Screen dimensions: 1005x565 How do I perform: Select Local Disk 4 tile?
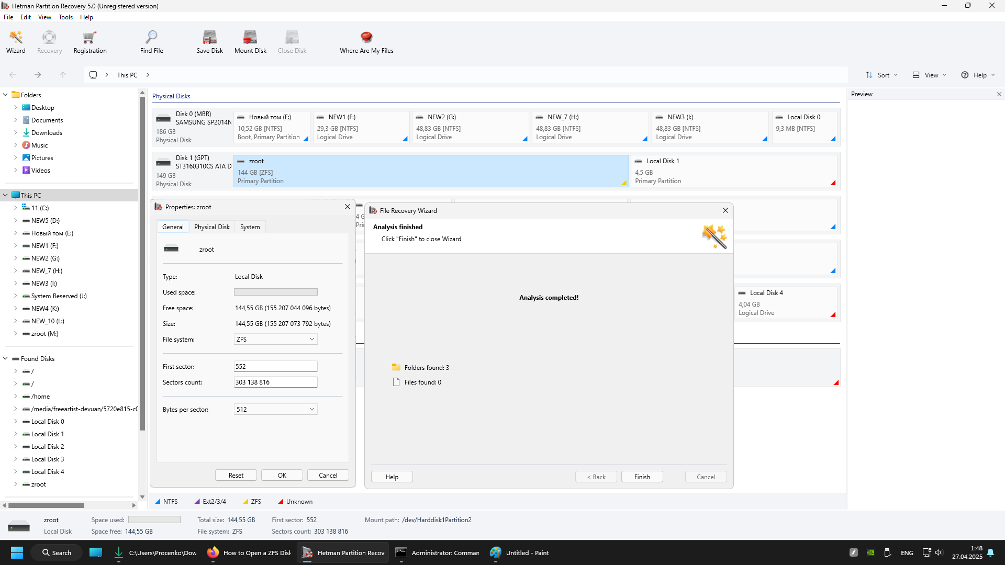pos(785,302)
